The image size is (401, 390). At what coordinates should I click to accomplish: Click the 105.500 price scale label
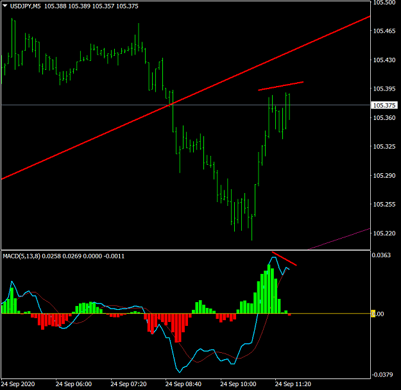(x=384, y=3)
